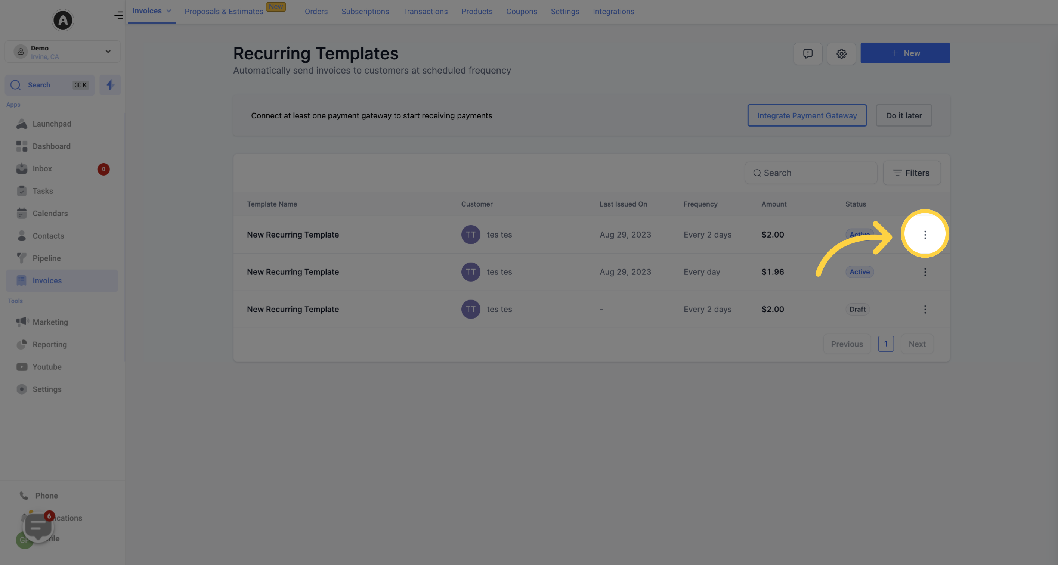Create a New recurring template

click(x=905, y=53)
